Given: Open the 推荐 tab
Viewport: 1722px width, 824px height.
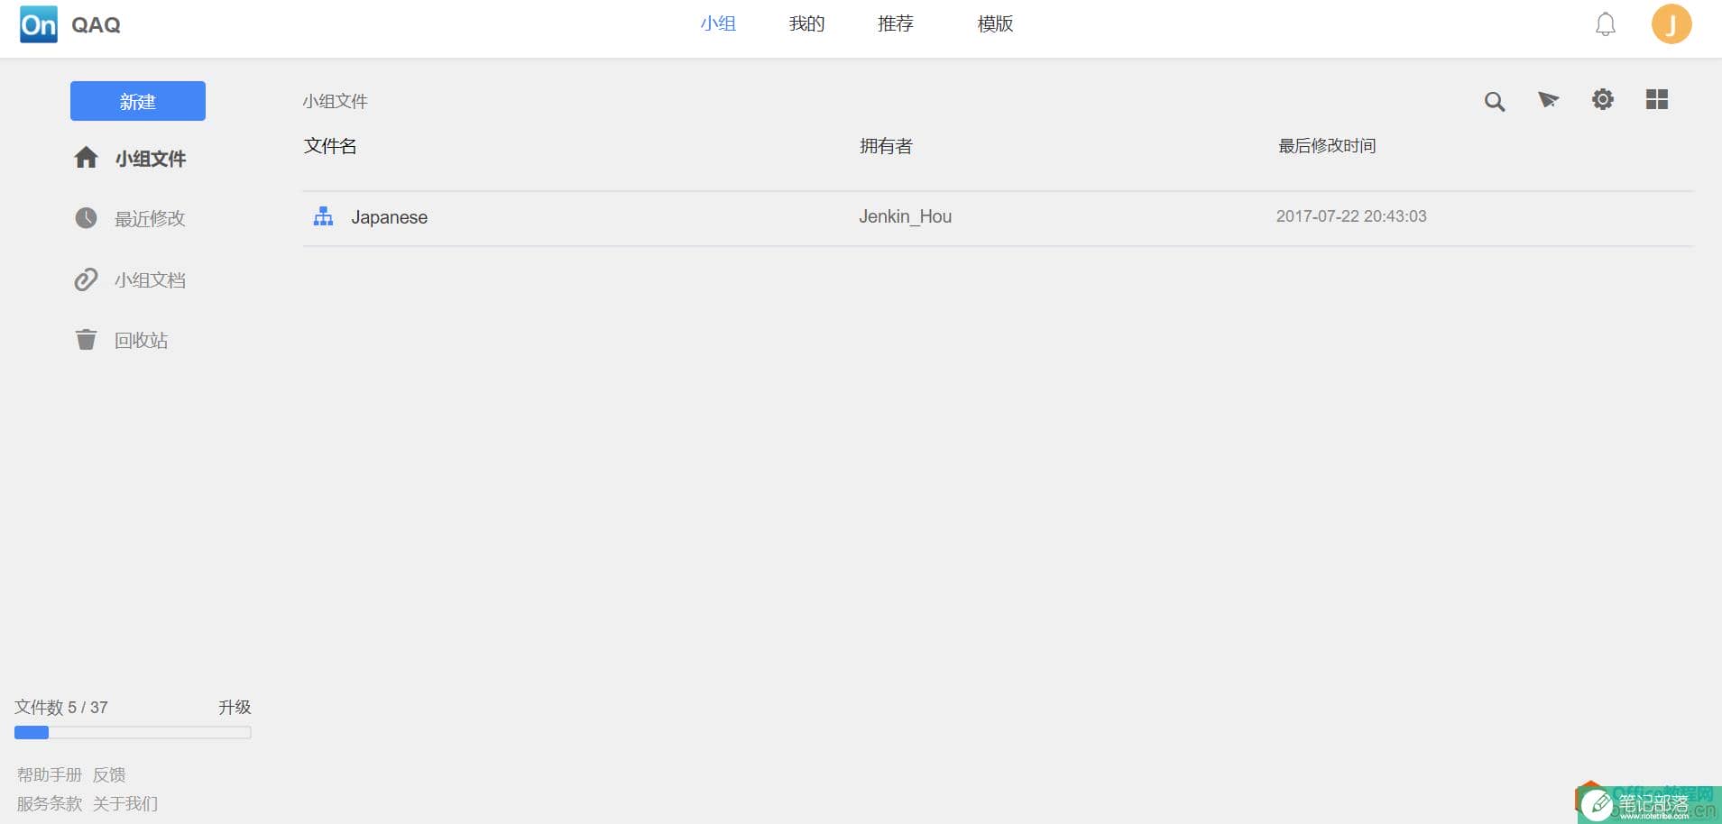Looking at the screenshot, I should [896, 23].
